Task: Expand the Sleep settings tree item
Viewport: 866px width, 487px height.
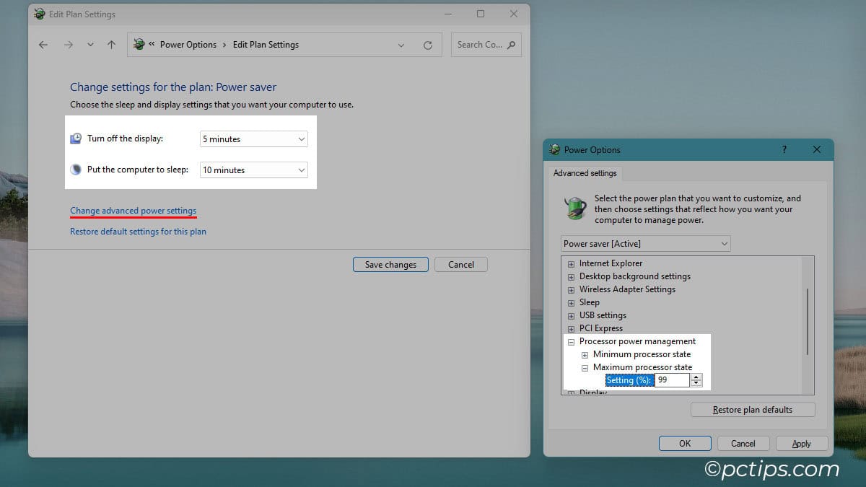Action: [570, 302]
